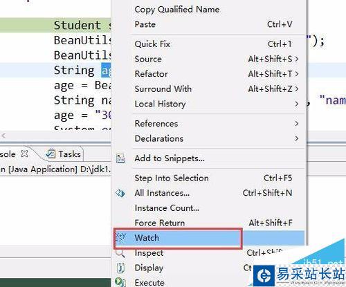
Task: Click the 'String na' code line
Action: click(x=82, y=101)
